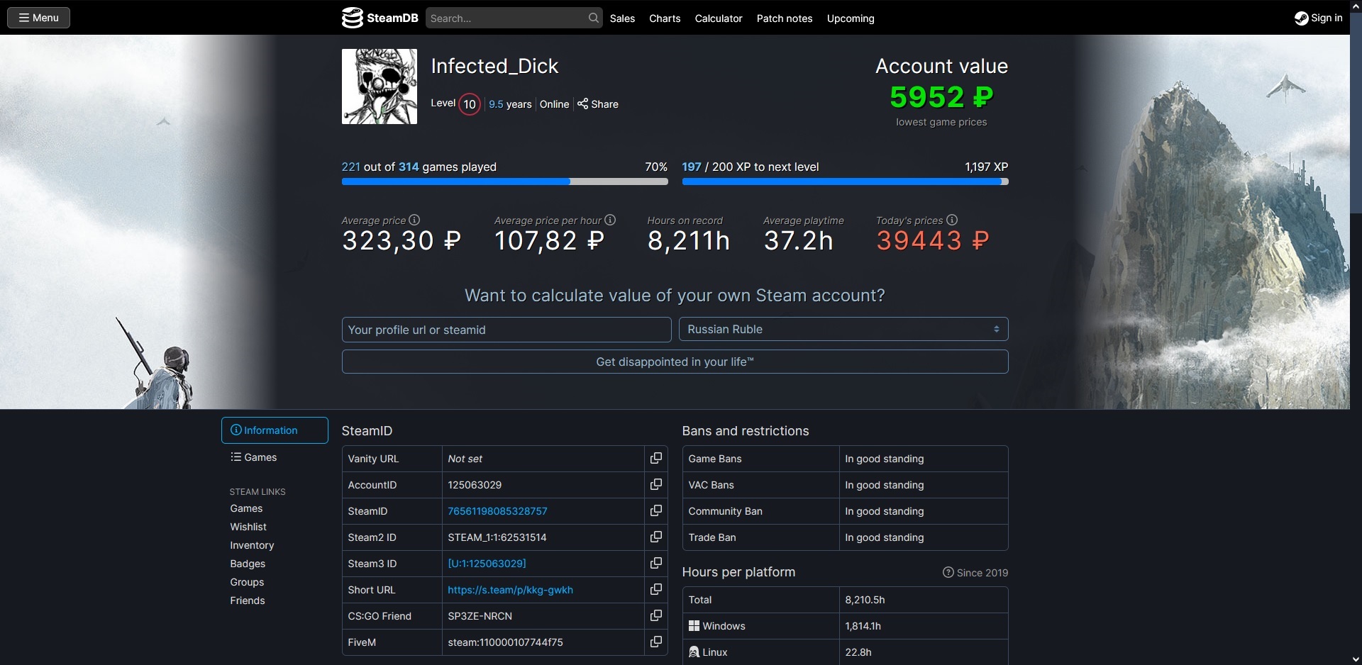The width and height of the screenshot is (1362, 665).
Task: Click the search magnifier icon
Action: (x=593, y=18)
